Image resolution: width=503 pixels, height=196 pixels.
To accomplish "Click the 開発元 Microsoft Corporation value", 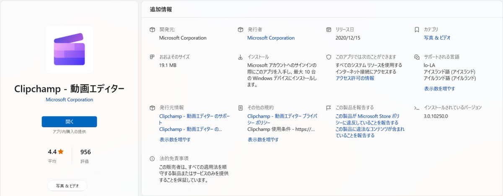I will [183, 38].
